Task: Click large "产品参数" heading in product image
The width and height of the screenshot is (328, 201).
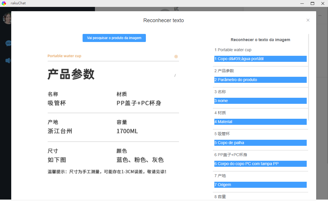Action: pyautogui.click(x=71, y=74)
